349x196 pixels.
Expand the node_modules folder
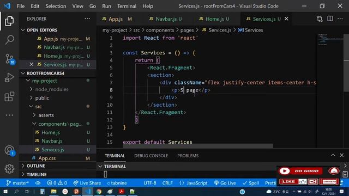coord(31,89)
